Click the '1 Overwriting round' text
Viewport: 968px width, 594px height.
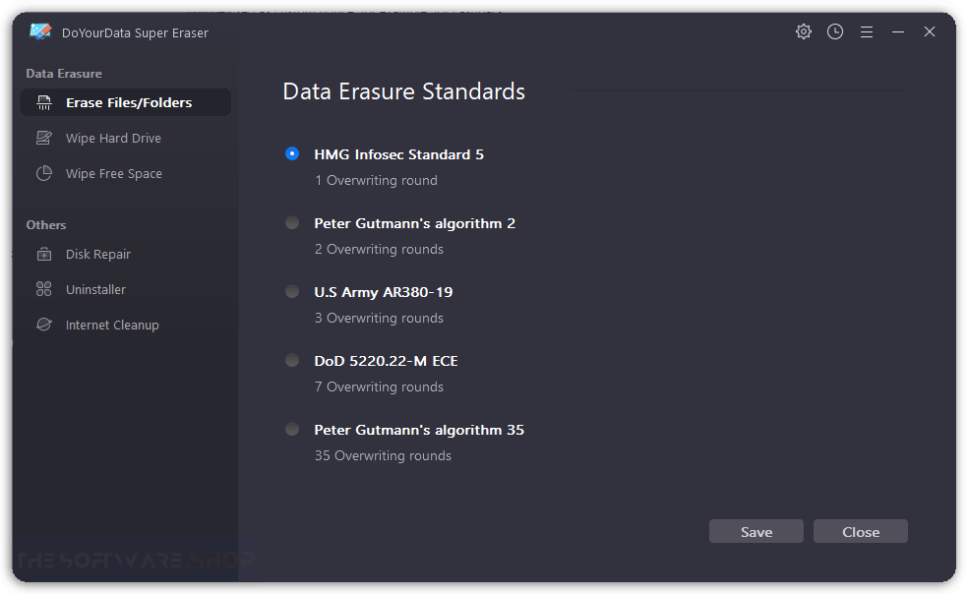tap(376, 180)
